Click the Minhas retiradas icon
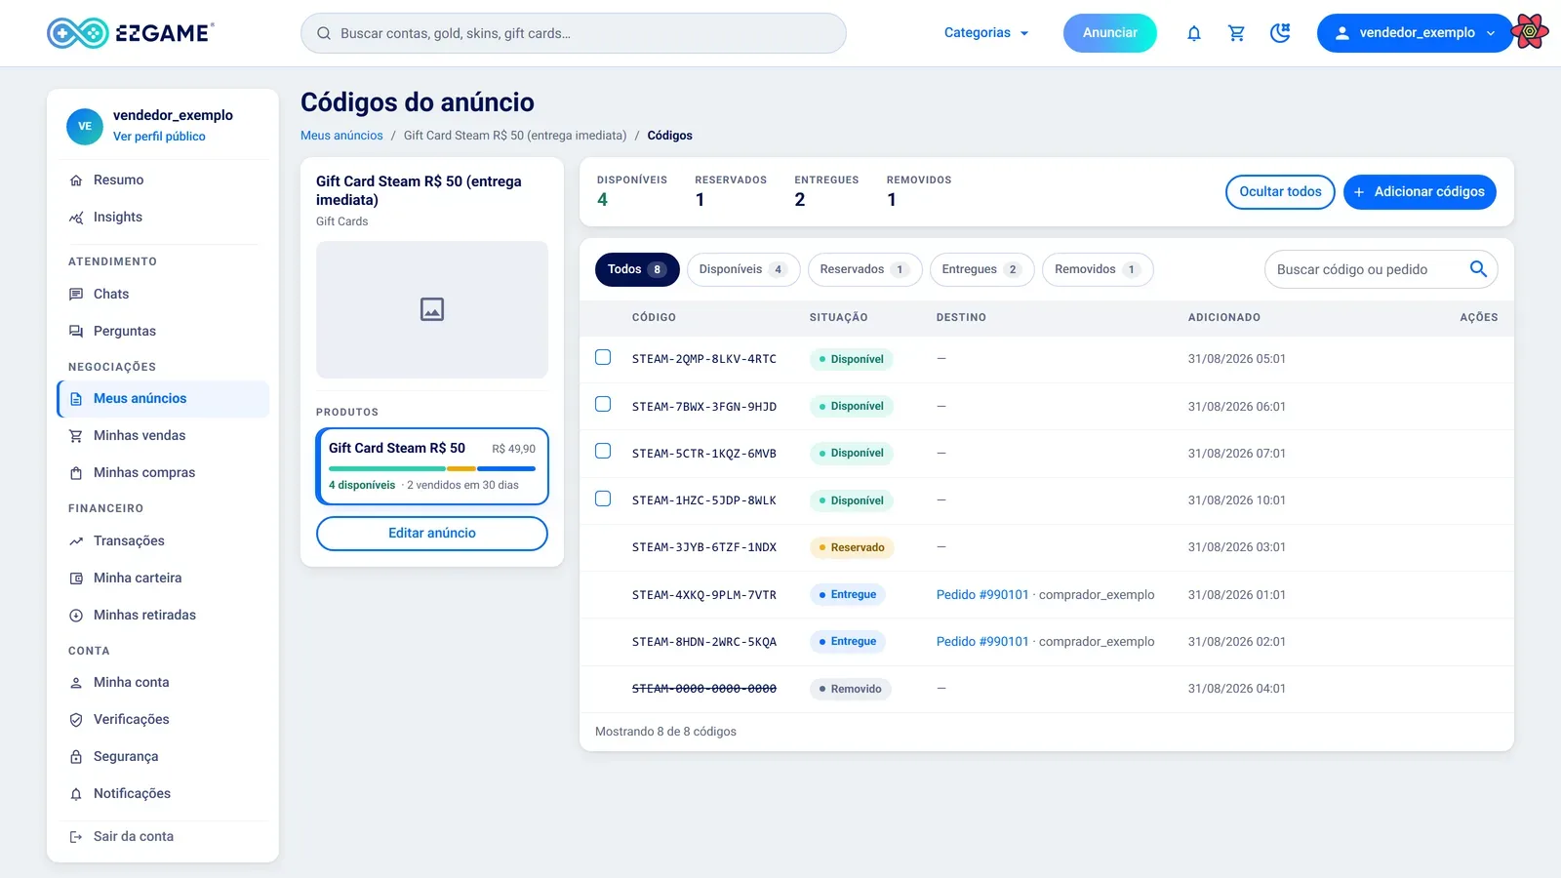This screenshot has width=1561, height=878. pos(76,616)
